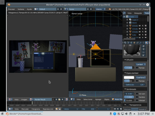This screenshot has height=116, width=155.
Task: Delete the Default screen layout
Action: pyautogui.click(x=61, y=9)
